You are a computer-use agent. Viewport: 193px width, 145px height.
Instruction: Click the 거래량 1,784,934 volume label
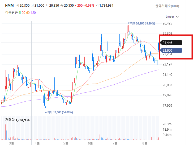pos(17,120)
